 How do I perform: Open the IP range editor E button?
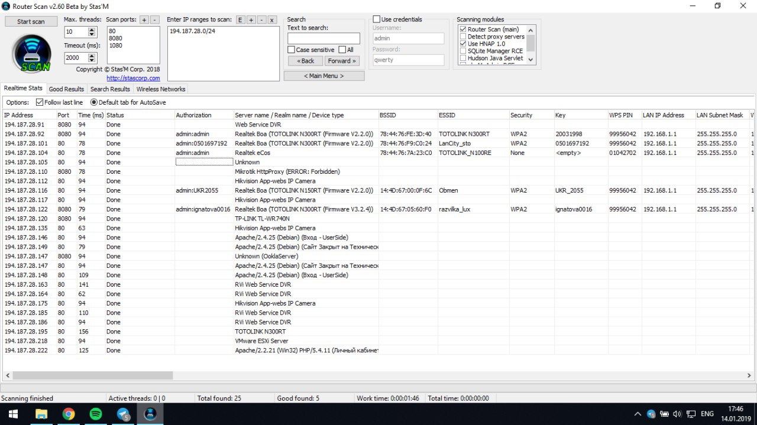240,20
